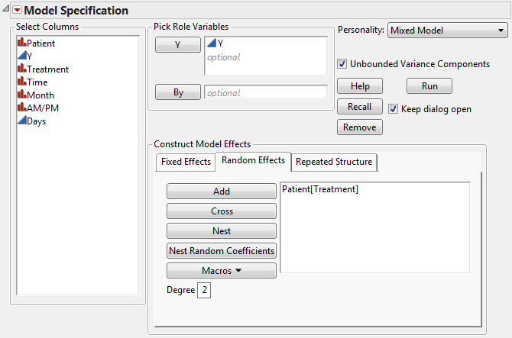Screen dimensions: 512x338
Task: Click the continuous icon in Y role box
Action: click(212, 44)
